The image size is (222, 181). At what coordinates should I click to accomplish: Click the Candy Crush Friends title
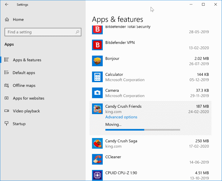123,106
